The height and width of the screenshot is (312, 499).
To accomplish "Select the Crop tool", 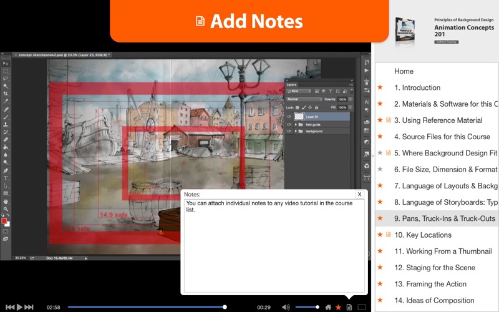I will click(x=6, y=94).
